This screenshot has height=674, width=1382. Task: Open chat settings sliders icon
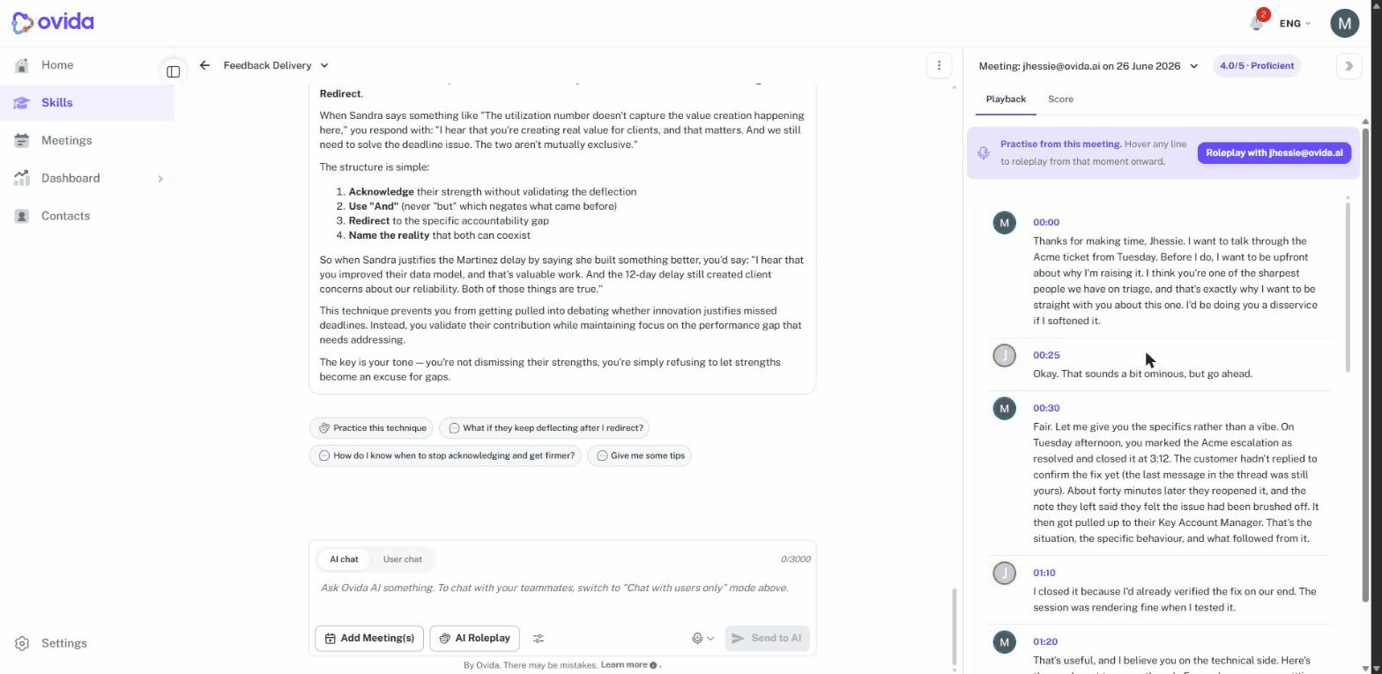coord(539,638)
